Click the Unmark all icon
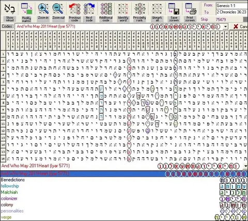 pyautogui.click(x=157, y=9)
